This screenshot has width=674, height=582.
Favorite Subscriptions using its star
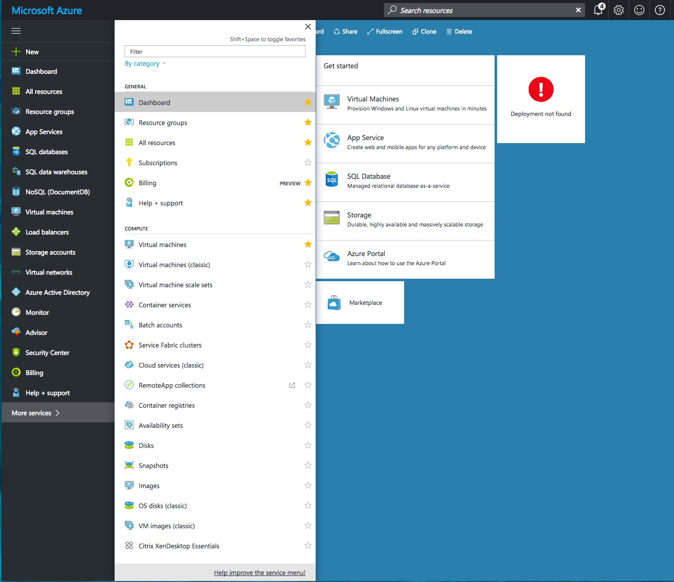[x=308, y=163]
